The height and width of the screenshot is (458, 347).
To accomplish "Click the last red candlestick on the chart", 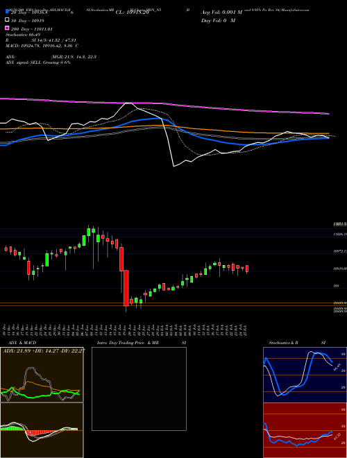I will click(247, 269).
